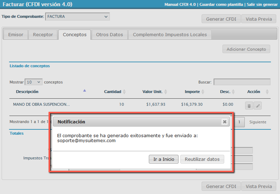This screenshot has height=194, width=280.
Task: Close the Notificación dialog with X
Action: tap(224, 122)
